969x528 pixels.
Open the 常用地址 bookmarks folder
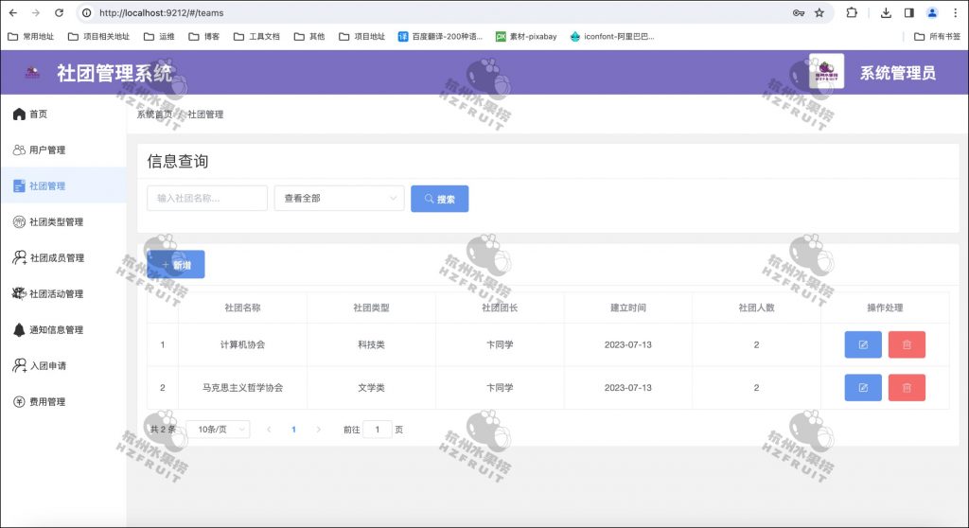click(31, 37)
